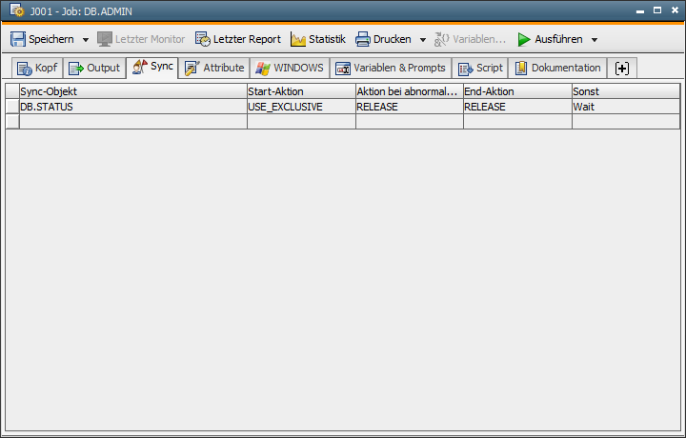The height and width of the screenshot is (438, 686).
Task: Click the Statistik chart icon
Action: click(x=298, y=39)
